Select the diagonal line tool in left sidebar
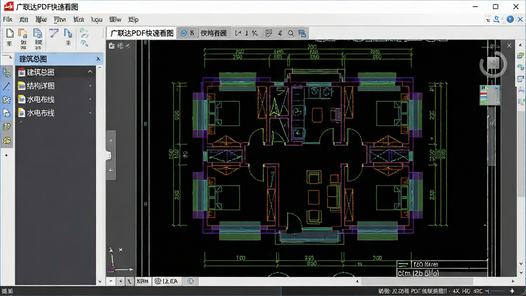This screenshot has height=296, width=526. (x=7, y=86)
